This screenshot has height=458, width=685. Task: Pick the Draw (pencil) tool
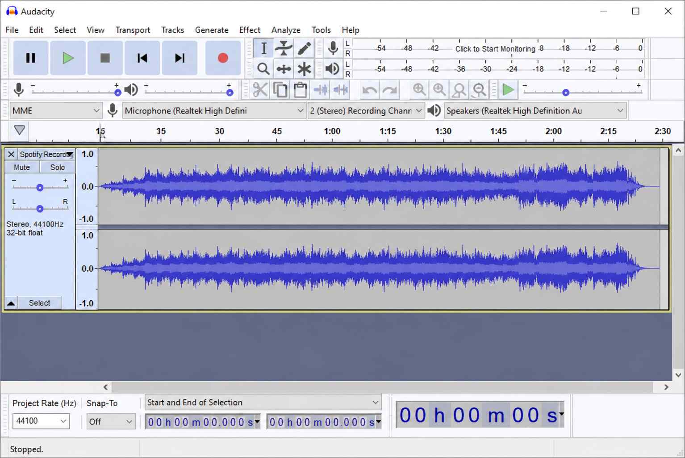coord(304,48)
